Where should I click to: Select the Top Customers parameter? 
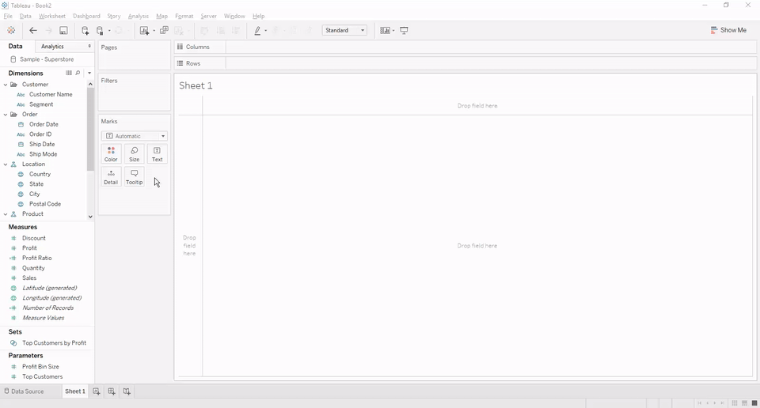(42, 376)
